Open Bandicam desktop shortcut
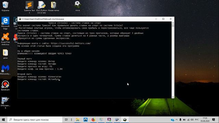This screenshot has width=219, height=123. 5,85
